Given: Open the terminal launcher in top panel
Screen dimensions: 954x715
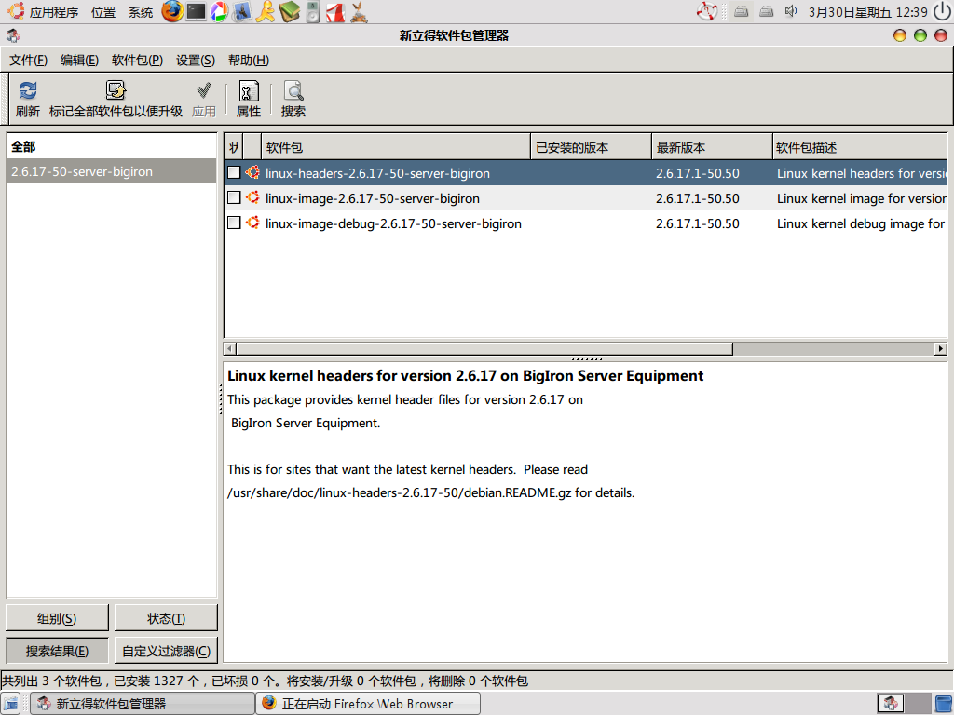Looking at the screenshot, I should [196, 11].
